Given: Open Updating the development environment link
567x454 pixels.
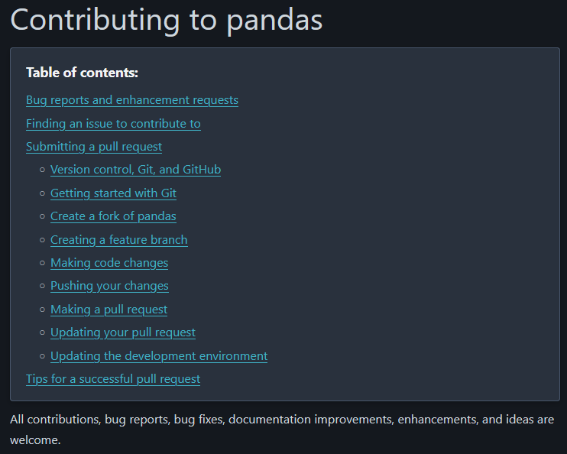Looking at the screenshot, I should pos(159,356).
